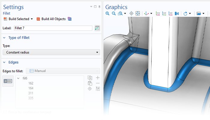210x120 pixels.
Task: Open the Settings panel menu arrow
Action: pyautogui.click(x=91, y=7)
